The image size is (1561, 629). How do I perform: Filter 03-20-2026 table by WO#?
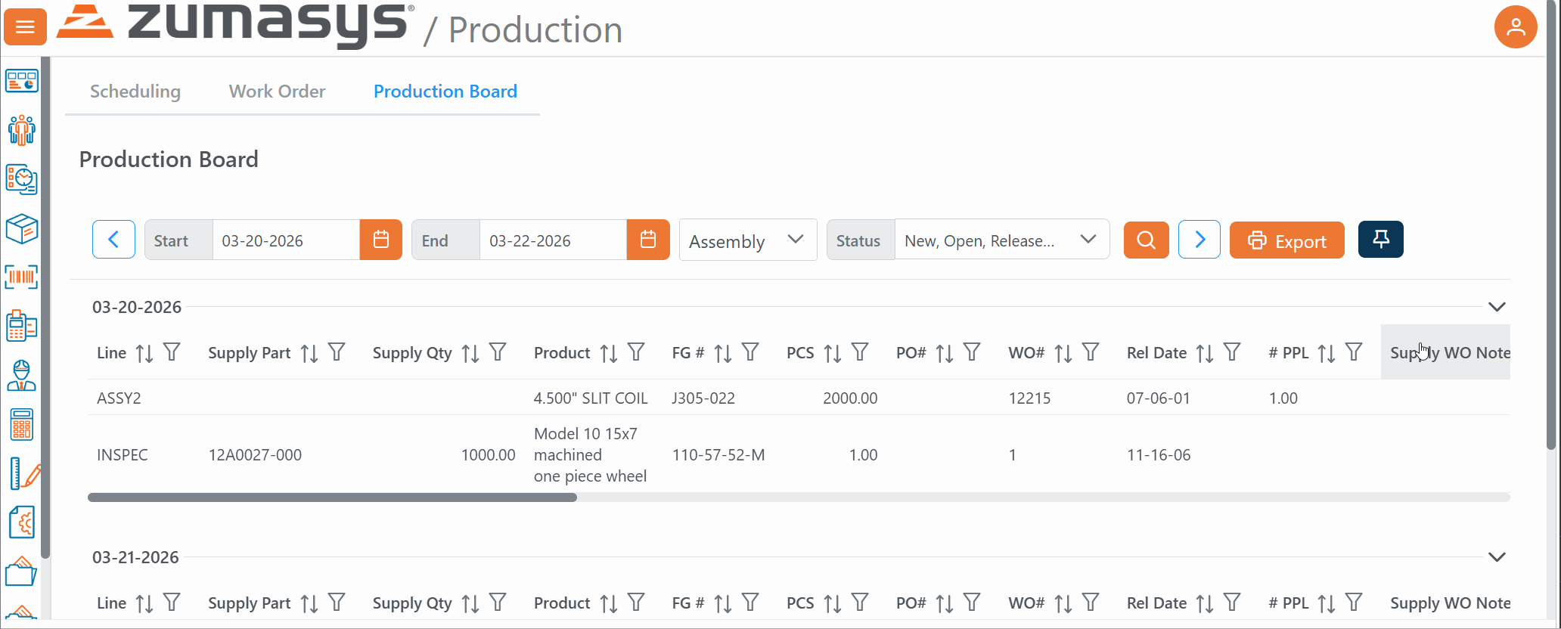click(1091, 352)
